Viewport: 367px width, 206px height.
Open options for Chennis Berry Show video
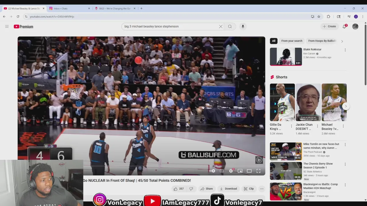[345, 165]
